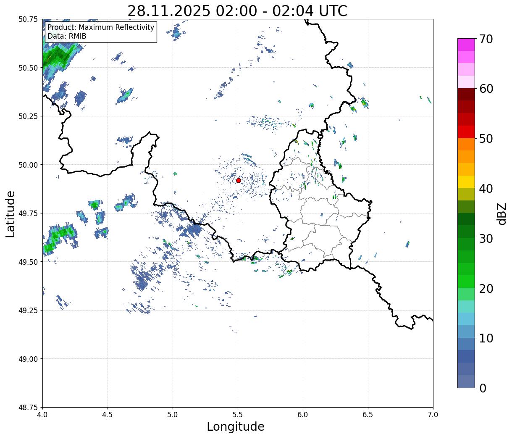This screenshot has width=512, height=437.
Task: Select the 'Product: Maximum Reflectivity' text
Action: click(x=101, y=27)
